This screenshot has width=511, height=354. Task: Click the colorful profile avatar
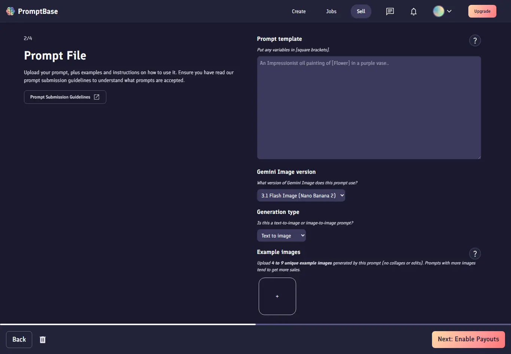[439, 11]
